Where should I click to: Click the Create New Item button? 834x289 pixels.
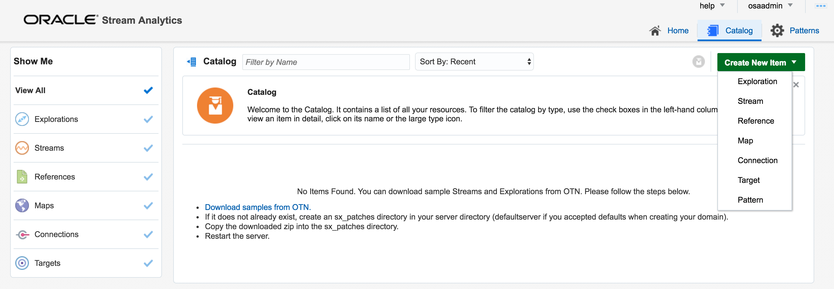click(x=760, y=62)
